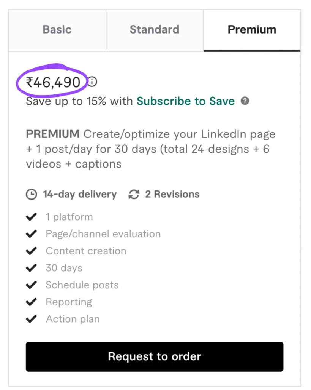The image size is (311, 390).
Task: Switch to the Basic package tab
Action: (x=57, y=30)
